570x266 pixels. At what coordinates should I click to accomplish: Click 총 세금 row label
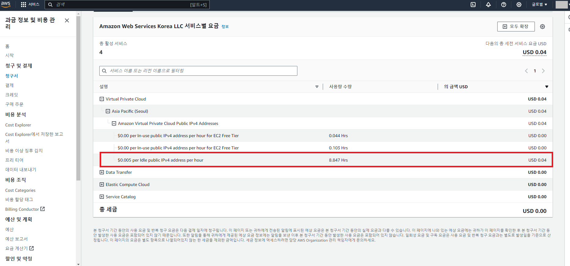pyautogui.click(x=108, y=210)
